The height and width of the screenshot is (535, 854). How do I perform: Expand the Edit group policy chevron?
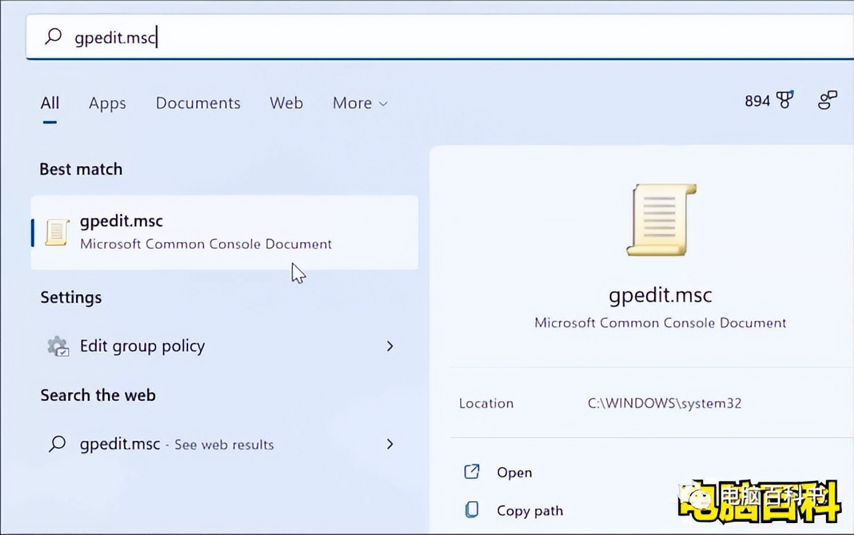click(x=390, y=346)
